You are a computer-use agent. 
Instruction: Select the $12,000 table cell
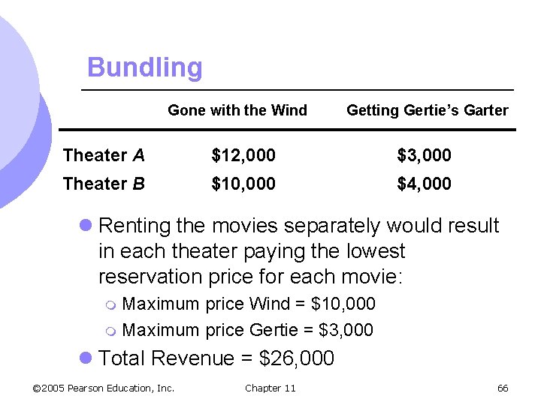pos(243,155)
